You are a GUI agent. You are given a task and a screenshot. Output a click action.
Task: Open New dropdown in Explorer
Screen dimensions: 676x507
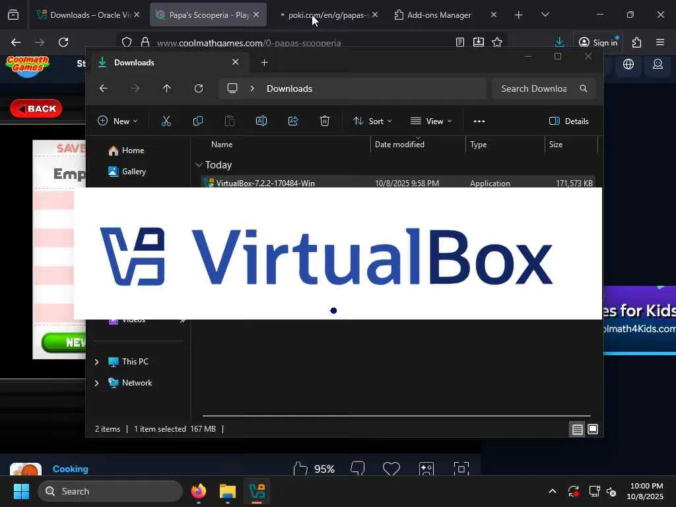click(118, 121)
